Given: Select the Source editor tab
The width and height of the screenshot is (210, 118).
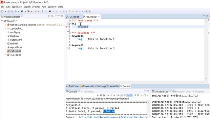Looking at the screenshot, I should pos(125,86).
